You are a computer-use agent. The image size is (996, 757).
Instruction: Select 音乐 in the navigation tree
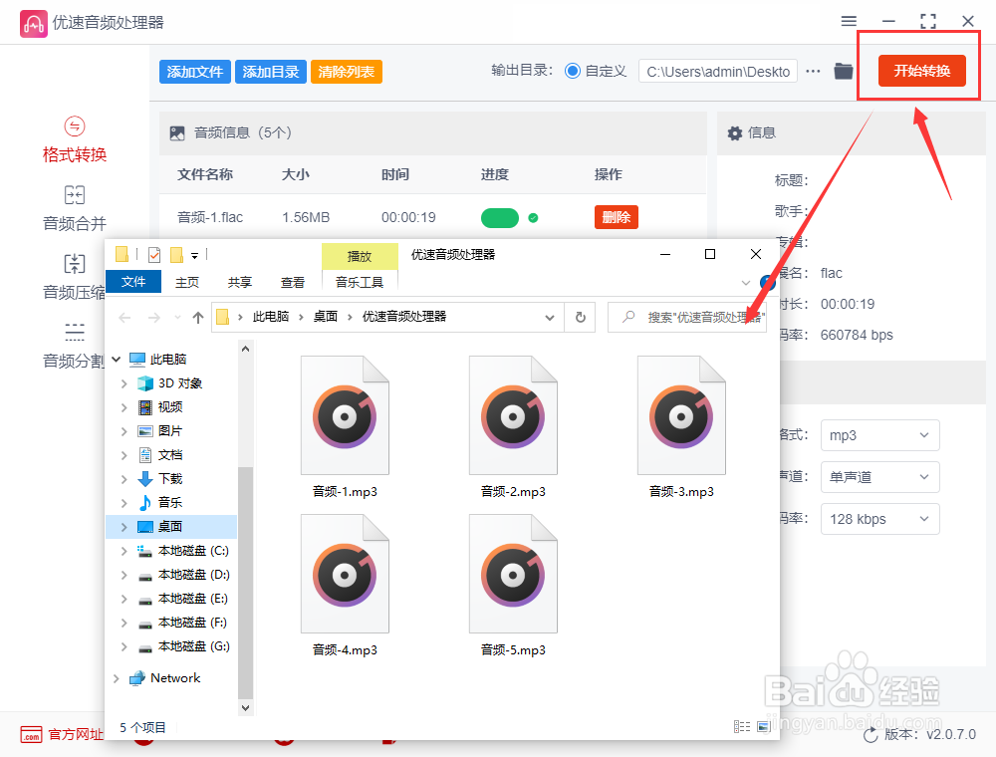[171, 503]
